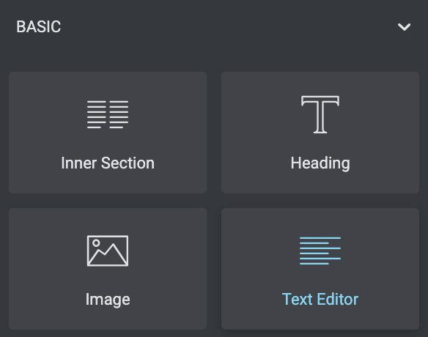Select the Inner Section widget card
This screenshot has width=428, height=337.
(108, 133)
